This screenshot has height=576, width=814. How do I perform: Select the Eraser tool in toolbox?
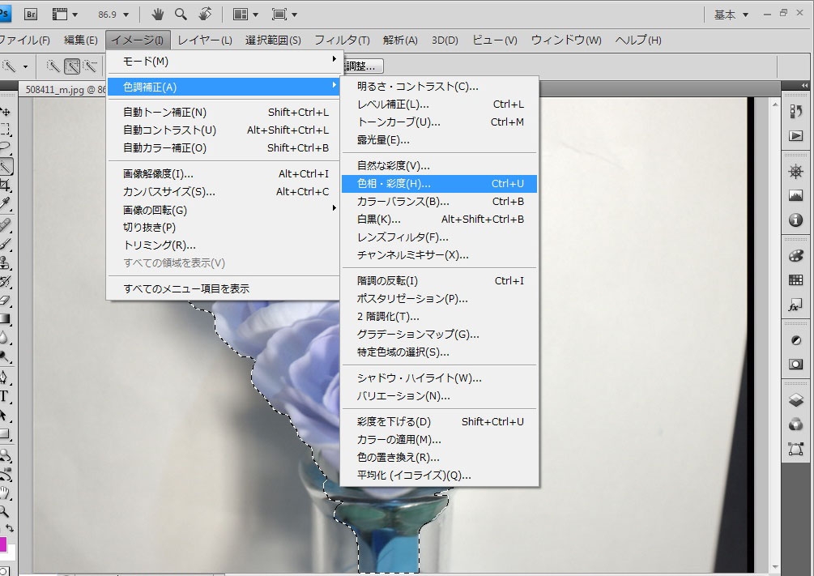[5, 300]
